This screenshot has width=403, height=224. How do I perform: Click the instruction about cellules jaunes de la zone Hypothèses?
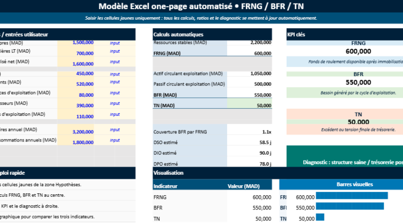coord(41,184)
